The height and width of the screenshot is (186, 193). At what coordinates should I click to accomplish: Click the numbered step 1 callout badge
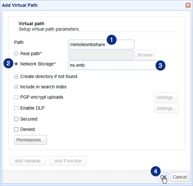[111, 40]
